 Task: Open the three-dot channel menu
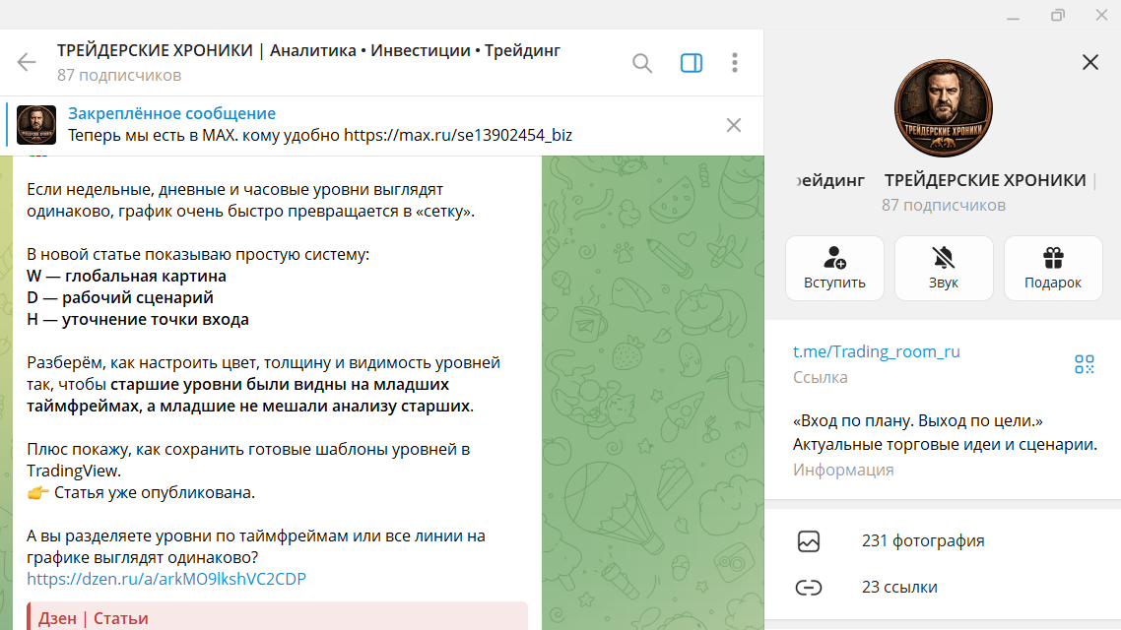(734, 63)
